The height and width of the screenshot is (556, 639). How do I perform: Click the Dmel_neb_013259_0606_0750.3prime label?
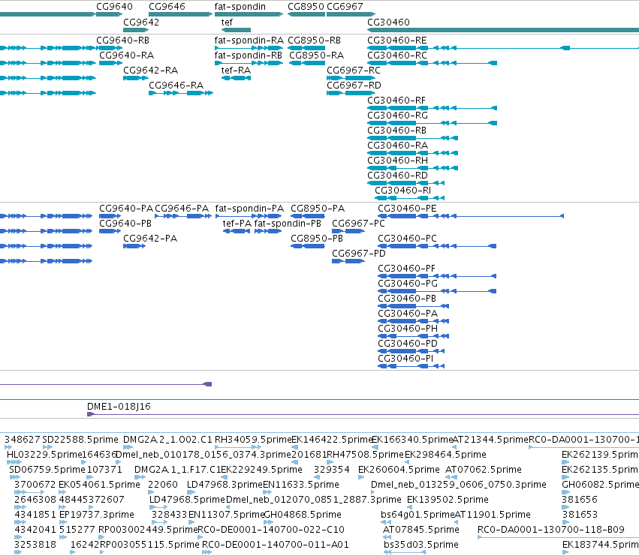point(459,485)
